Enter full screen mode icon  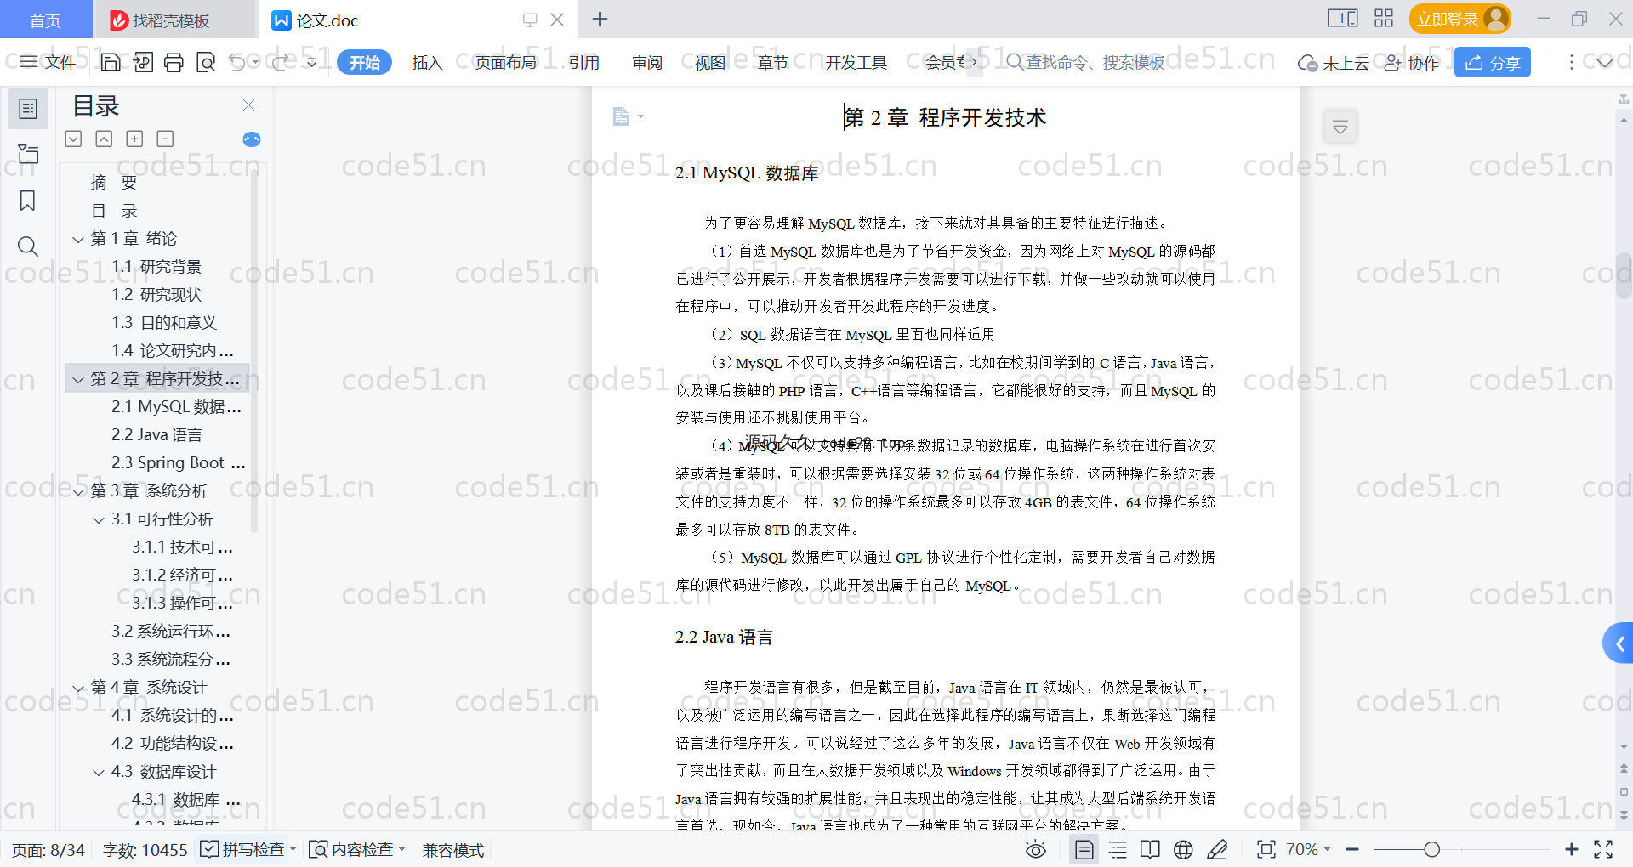[1603, 849]
